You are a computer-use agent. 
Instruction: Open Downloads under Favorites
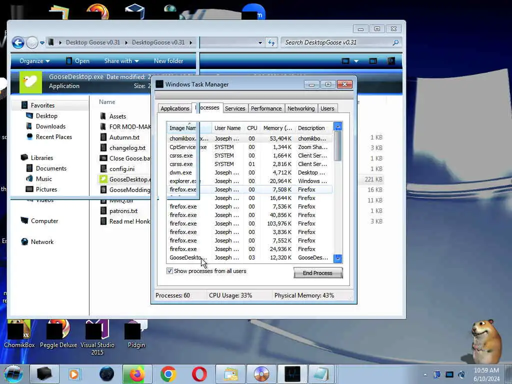click(x=50, y=126)
